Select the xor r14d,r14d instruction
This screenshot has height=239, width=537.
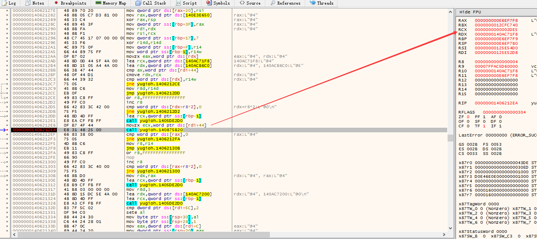[x=144, y=42]
